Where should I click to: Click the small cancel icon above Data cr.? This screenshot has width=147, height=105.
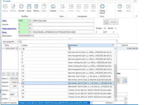13,74
